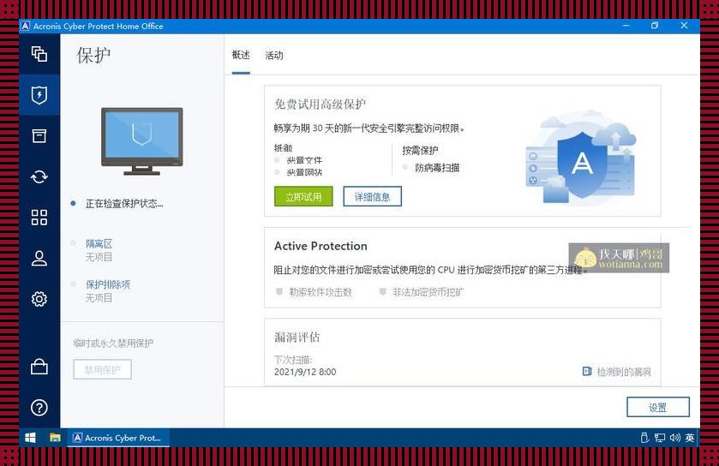Click the monitor shield status image

[x=142, y=141]
